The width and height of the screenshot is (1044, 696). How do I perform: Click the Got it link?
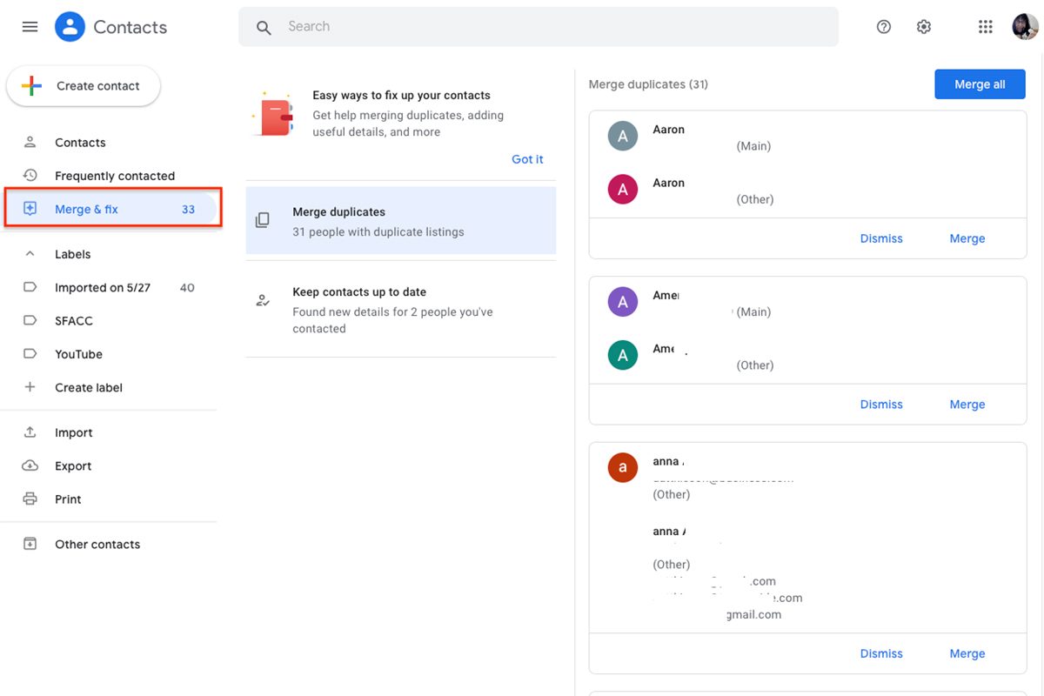[x=527, y=159]
